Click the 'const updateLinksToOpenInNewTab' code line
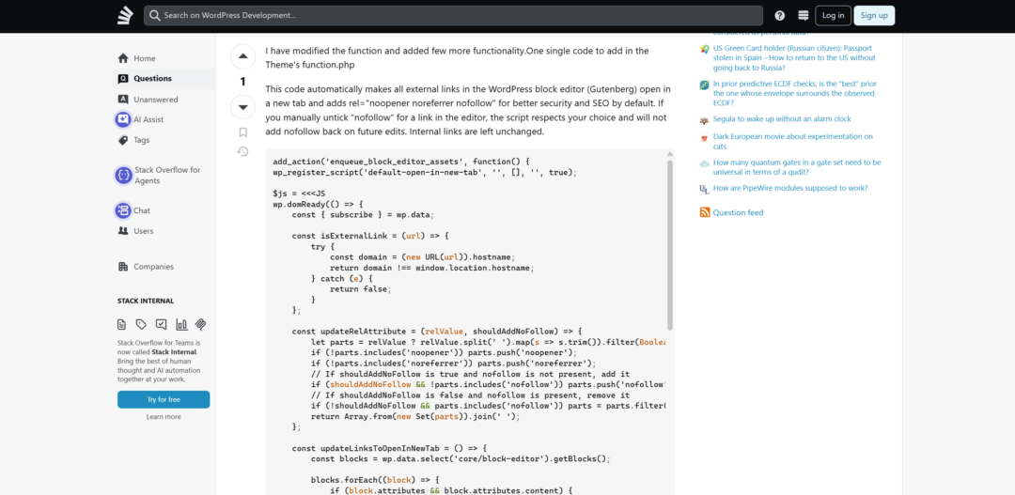This screenshot has width=1015, height=495. point(389,448)
